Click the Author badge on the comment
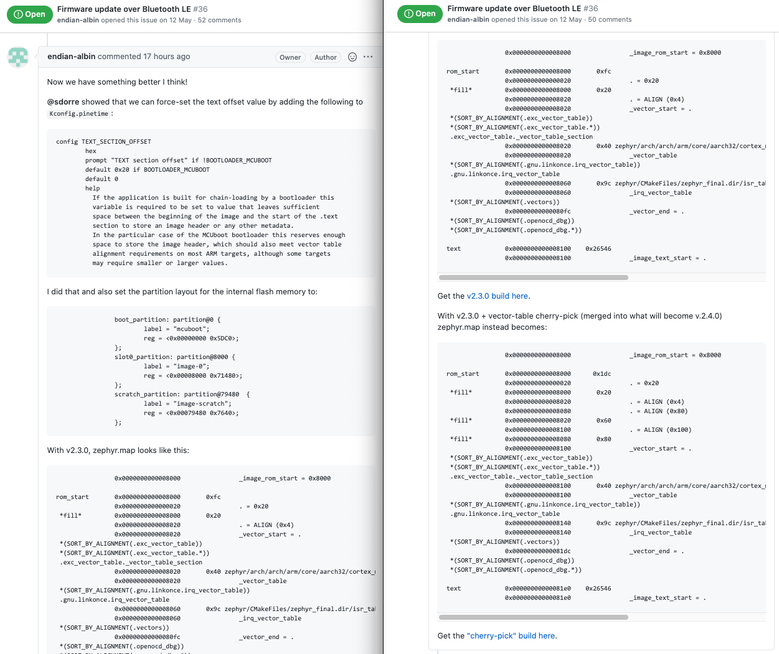779x654 pixels. 326,57
